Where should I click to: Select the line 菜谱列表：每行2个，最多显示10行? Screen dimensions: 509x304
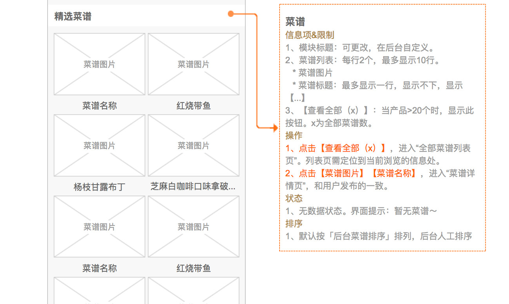pyautogui.click(x=363, y=60)
